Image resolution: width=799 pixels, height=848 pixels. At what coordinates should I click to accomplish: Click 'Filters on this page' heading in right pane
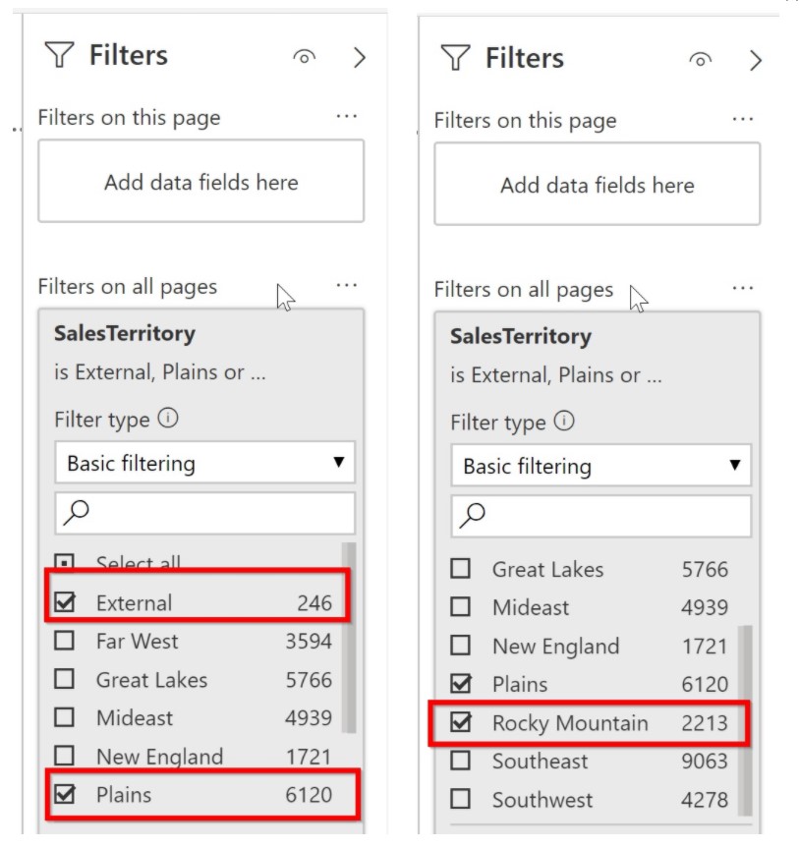coord(525,120)
